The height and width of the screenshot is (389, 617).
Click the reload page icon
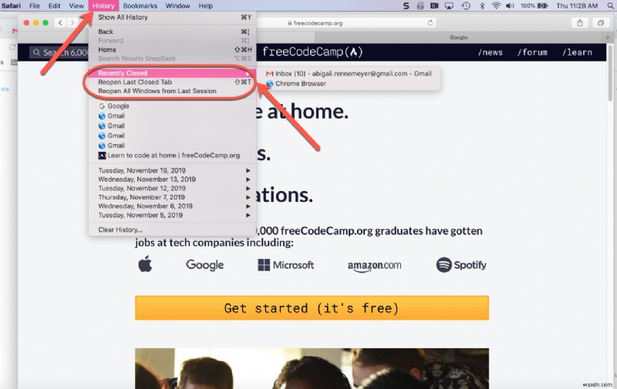pos(430,23)
